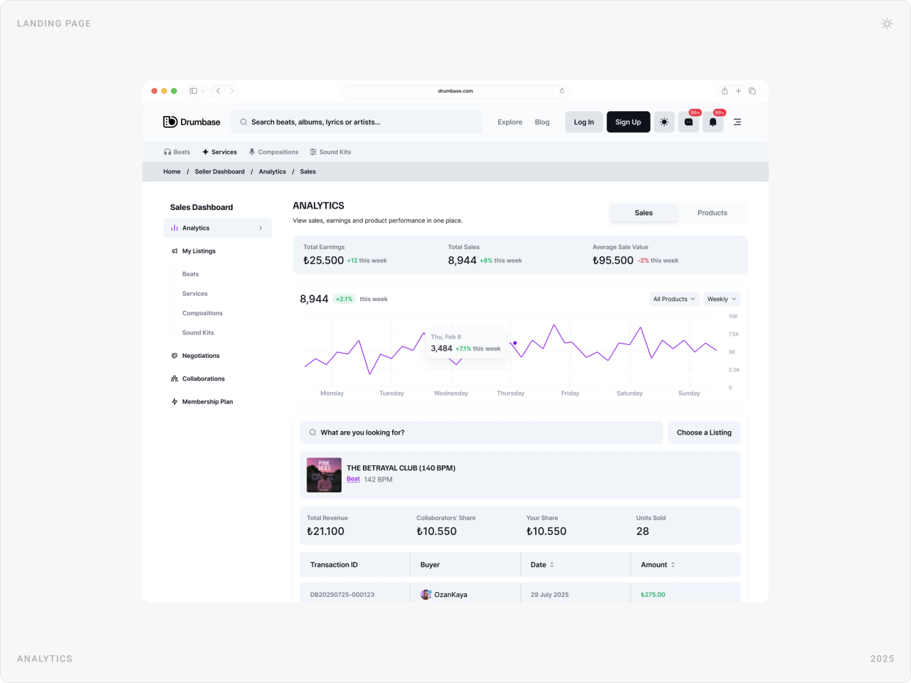Open the messages icon with 99+ badge

(x=688, y=122)
